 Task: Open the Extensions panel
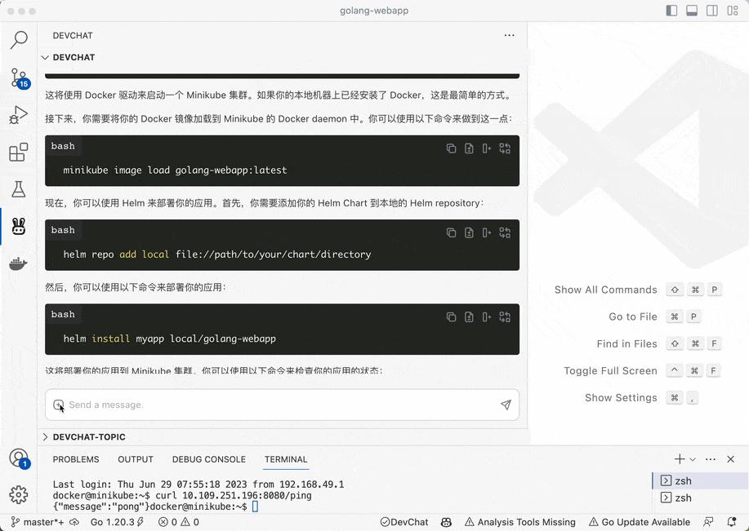[19, 152]
